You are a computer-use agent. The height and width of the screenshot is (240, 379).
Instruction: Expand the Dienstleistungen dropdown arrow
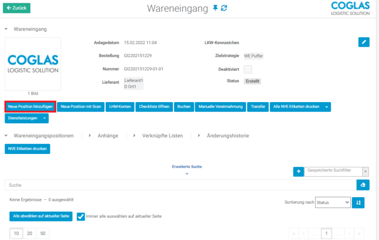point(44,118)
